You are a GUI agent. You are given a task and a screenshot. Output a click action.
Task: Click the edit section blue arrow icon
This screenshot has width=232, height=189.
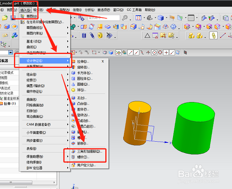[x=204, y=18]
